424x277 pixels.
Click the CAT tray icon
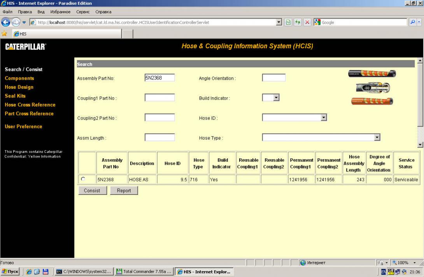tap(391, 271)
